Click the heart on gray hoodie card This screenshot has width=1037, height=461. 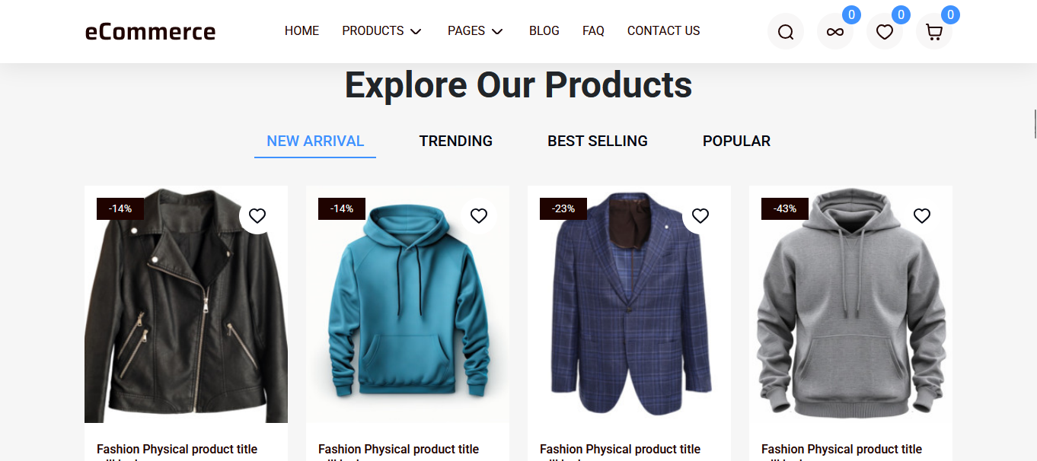click(922, 215)
